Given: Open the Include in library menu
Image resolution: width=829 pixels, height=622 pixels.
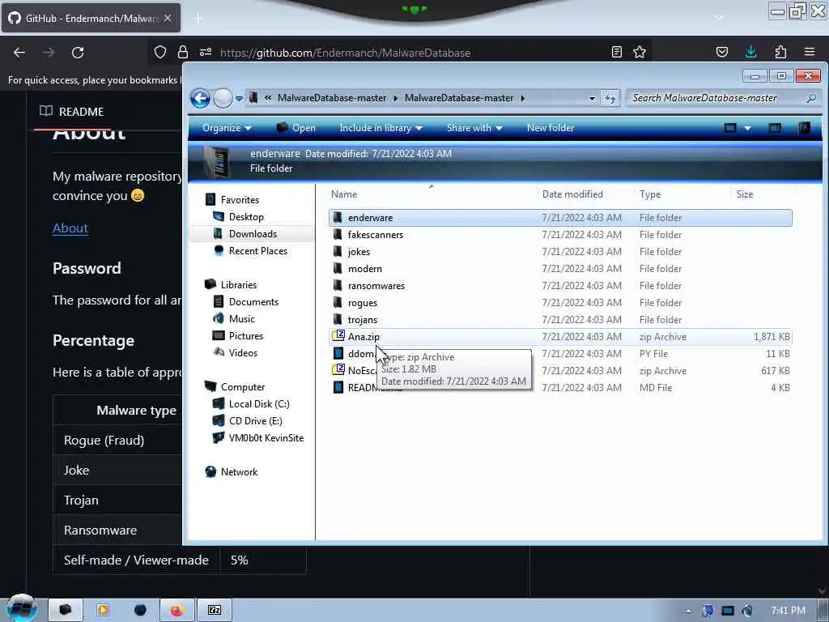Looking at the screenshot, I should [x=380, y=128].
